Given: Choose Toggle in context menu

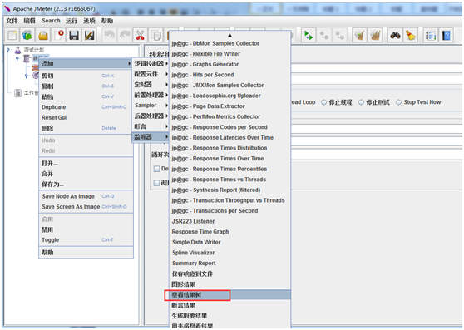Looking at the screenshot, I should pyautogui.click(x=86, y=240).
